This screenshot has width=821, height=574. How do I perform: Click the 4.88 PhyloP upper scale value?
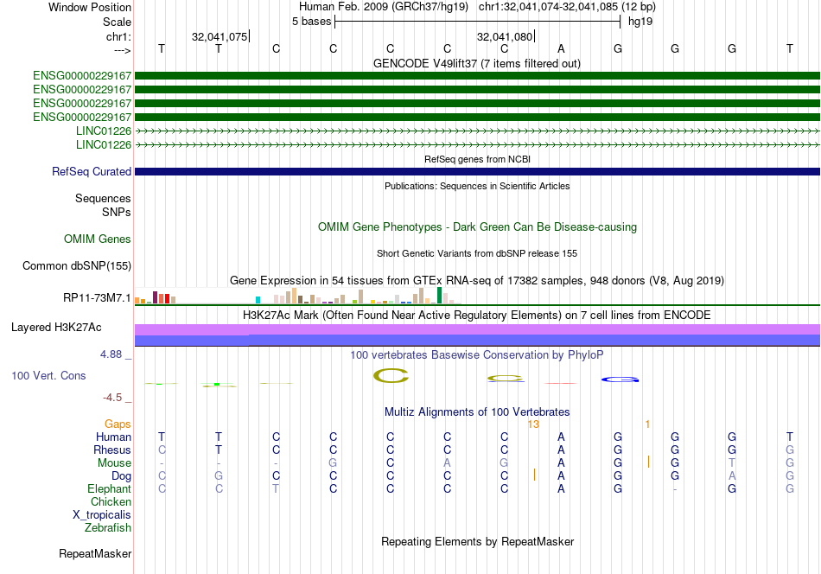click(111, 354)
